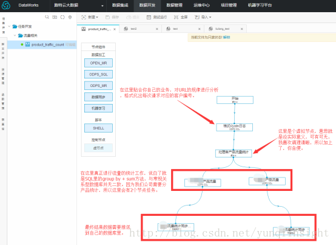The image size is (336, 245).
Task: Open the 数据管理 menu
Action: tap(175, 5)
